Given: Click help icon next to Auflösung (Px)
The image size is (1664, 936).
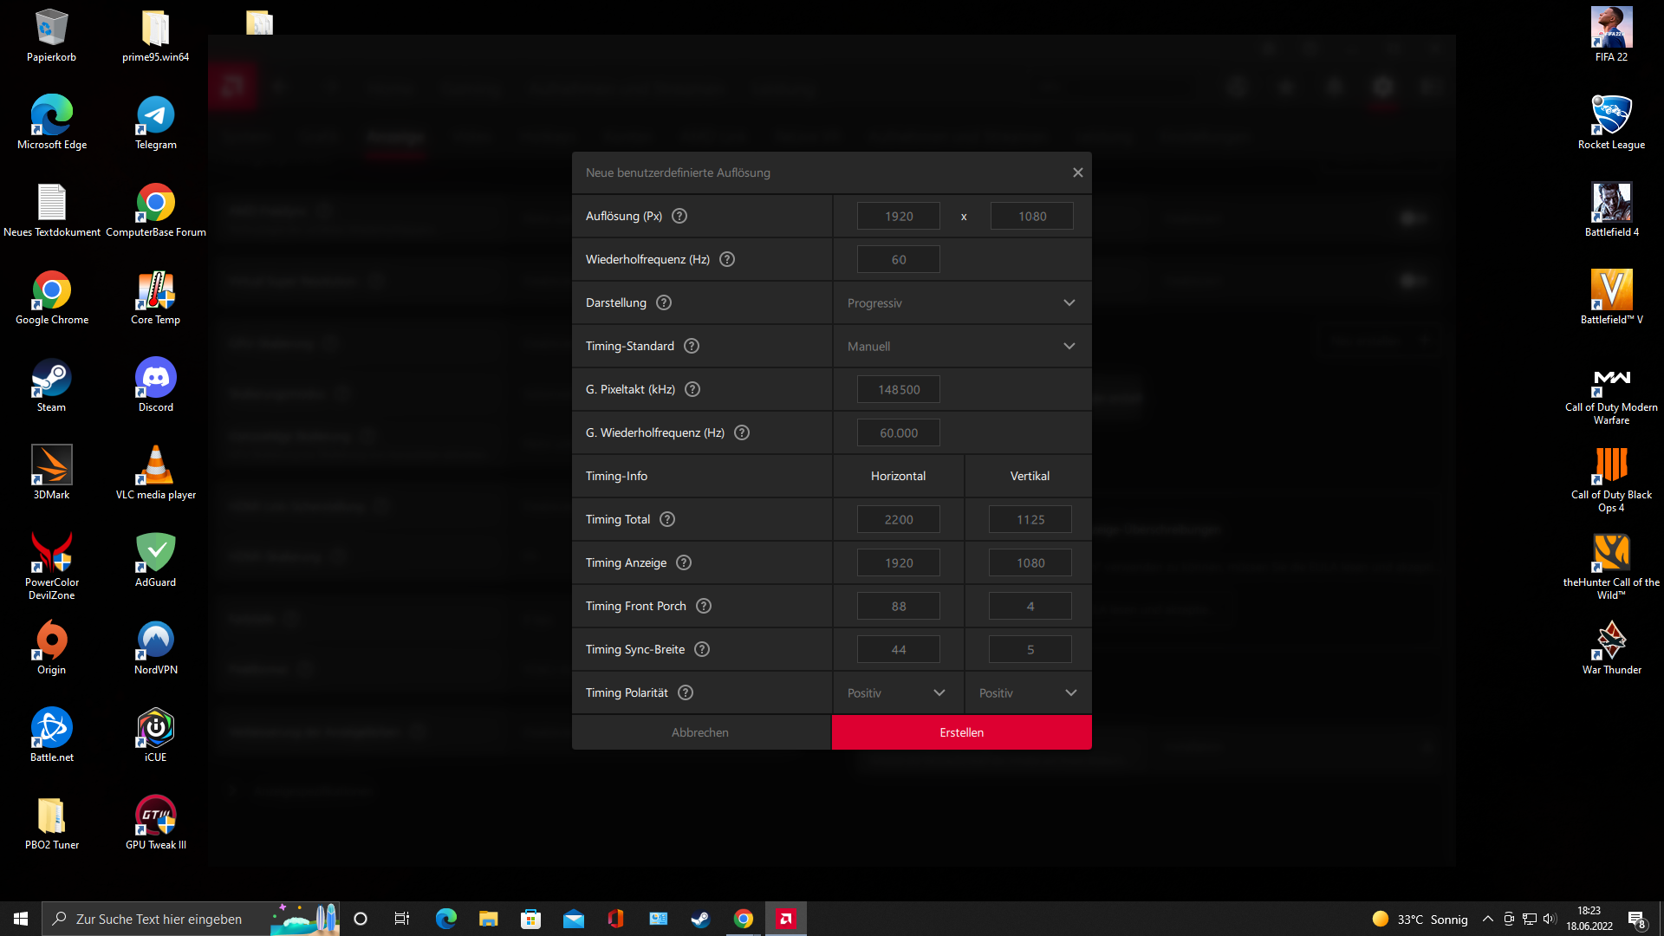Looking at the screenshot, I should [x=679, y=216].
